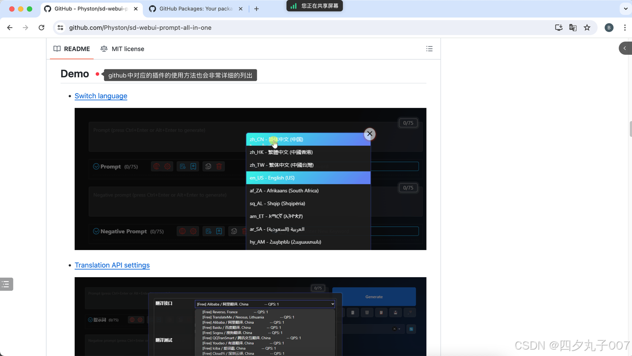
Task: Go back using browser back arrow
Action: [9, 28]
